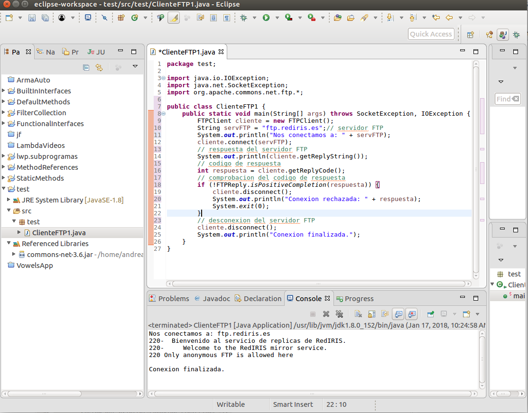
Task: Close the ClienteFTP1.java editor tab
Action: click(x=221, y=52)
